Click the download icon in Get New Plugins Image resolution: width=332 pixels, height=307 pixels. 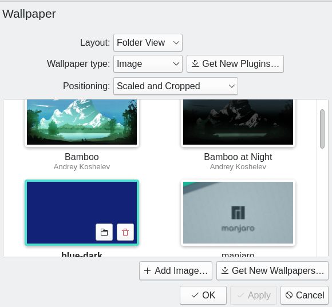click(x=195, y=63)
